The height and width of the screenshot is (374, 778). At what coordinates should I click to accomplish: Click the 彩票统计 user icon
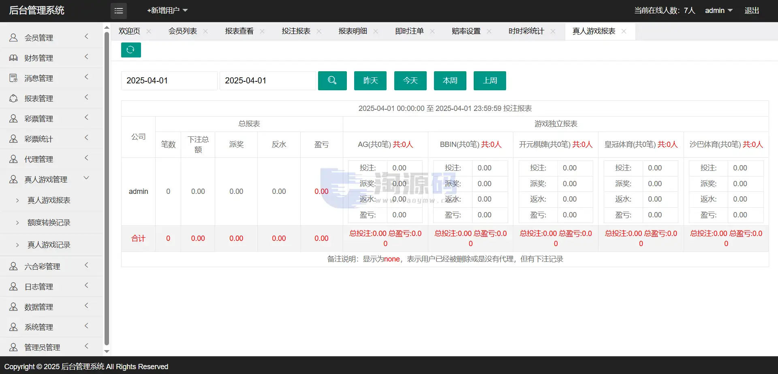click(x=13, y=139)
